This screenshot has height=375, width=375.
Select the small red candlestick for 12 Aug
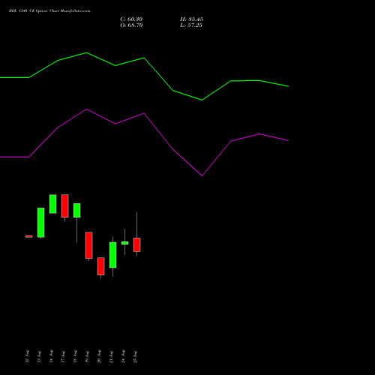tap(29, 236)
